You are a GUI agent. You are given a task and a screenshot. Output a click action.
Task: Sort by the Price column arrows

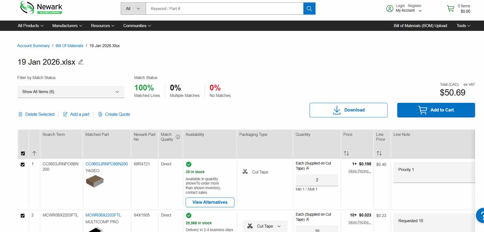346,153
